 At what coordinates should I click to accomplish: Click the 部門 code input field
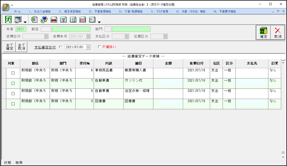point(108,29)
